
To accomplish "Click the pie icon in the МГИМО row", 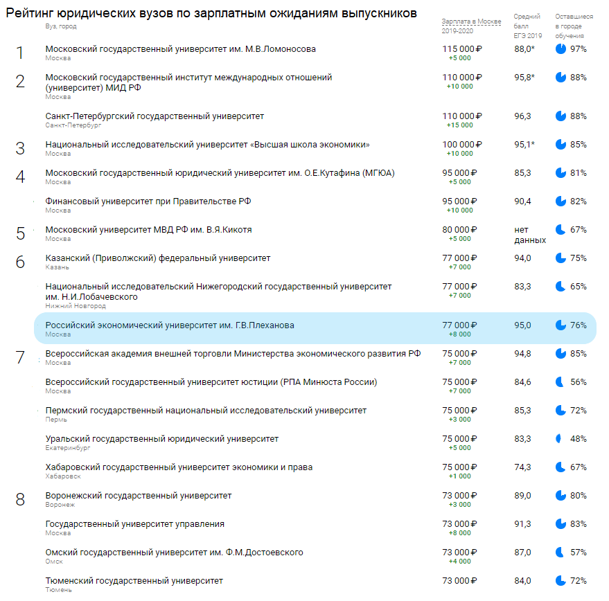I will pyautogui.click(x=561, y=78).
